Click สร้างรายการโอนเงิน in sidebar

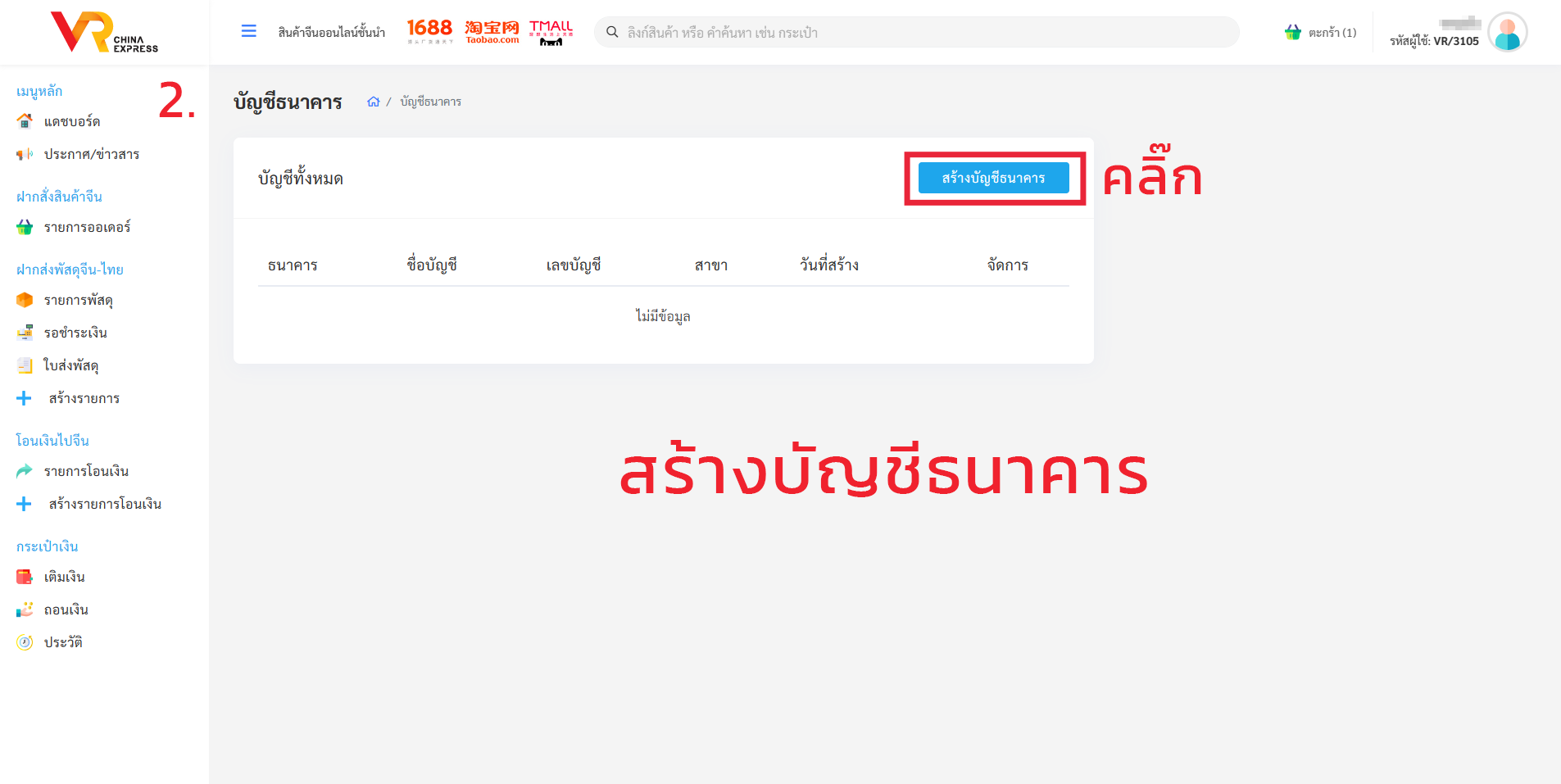click(105, 504)
